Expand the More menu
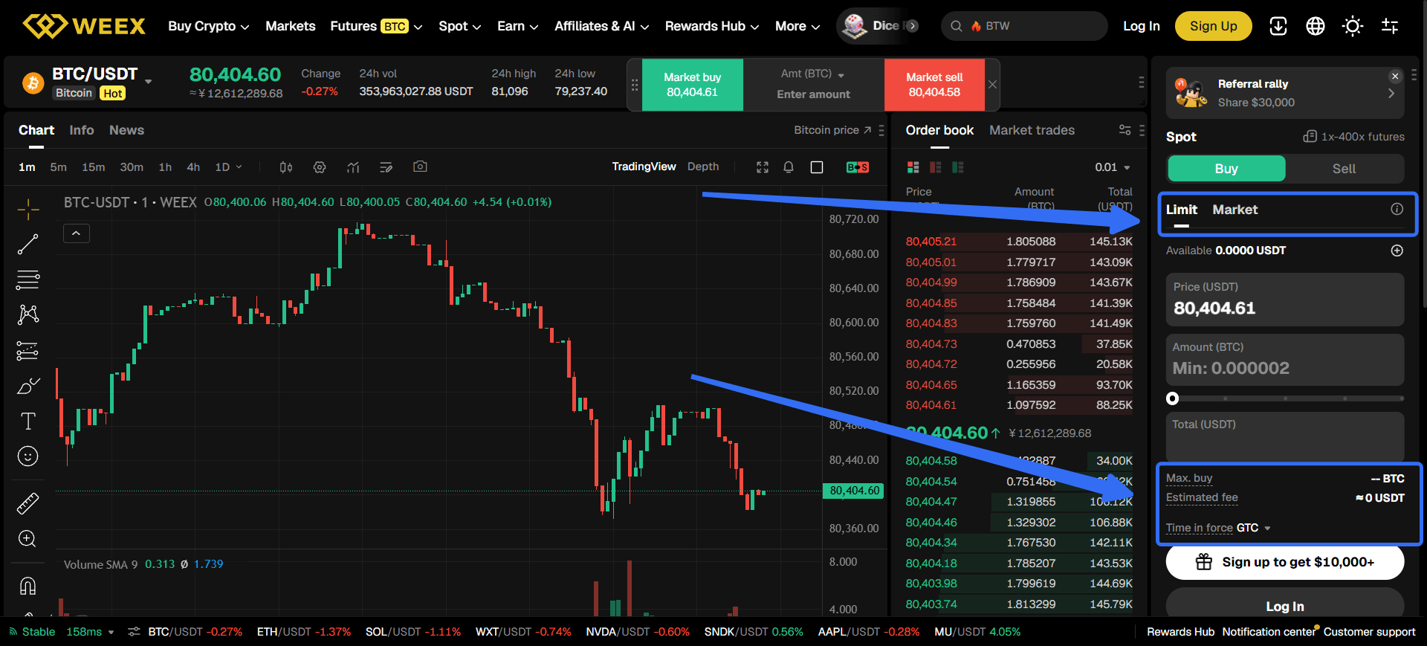Viewport: 1427px width, 646px height. [797, 26]
